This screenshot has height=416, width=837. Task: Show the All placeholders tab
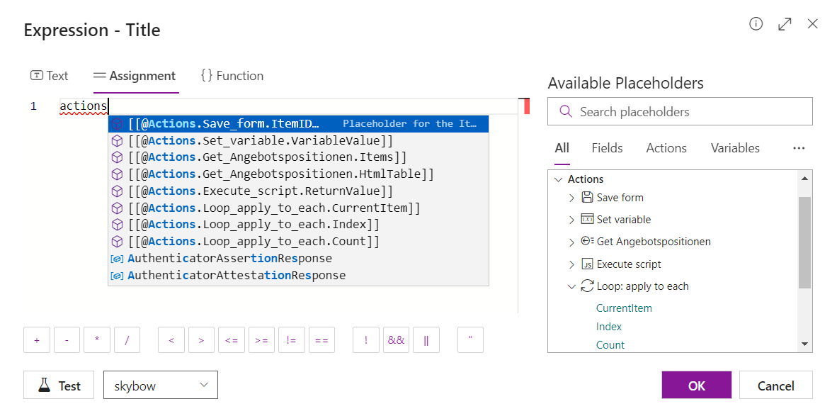(562, 148)
